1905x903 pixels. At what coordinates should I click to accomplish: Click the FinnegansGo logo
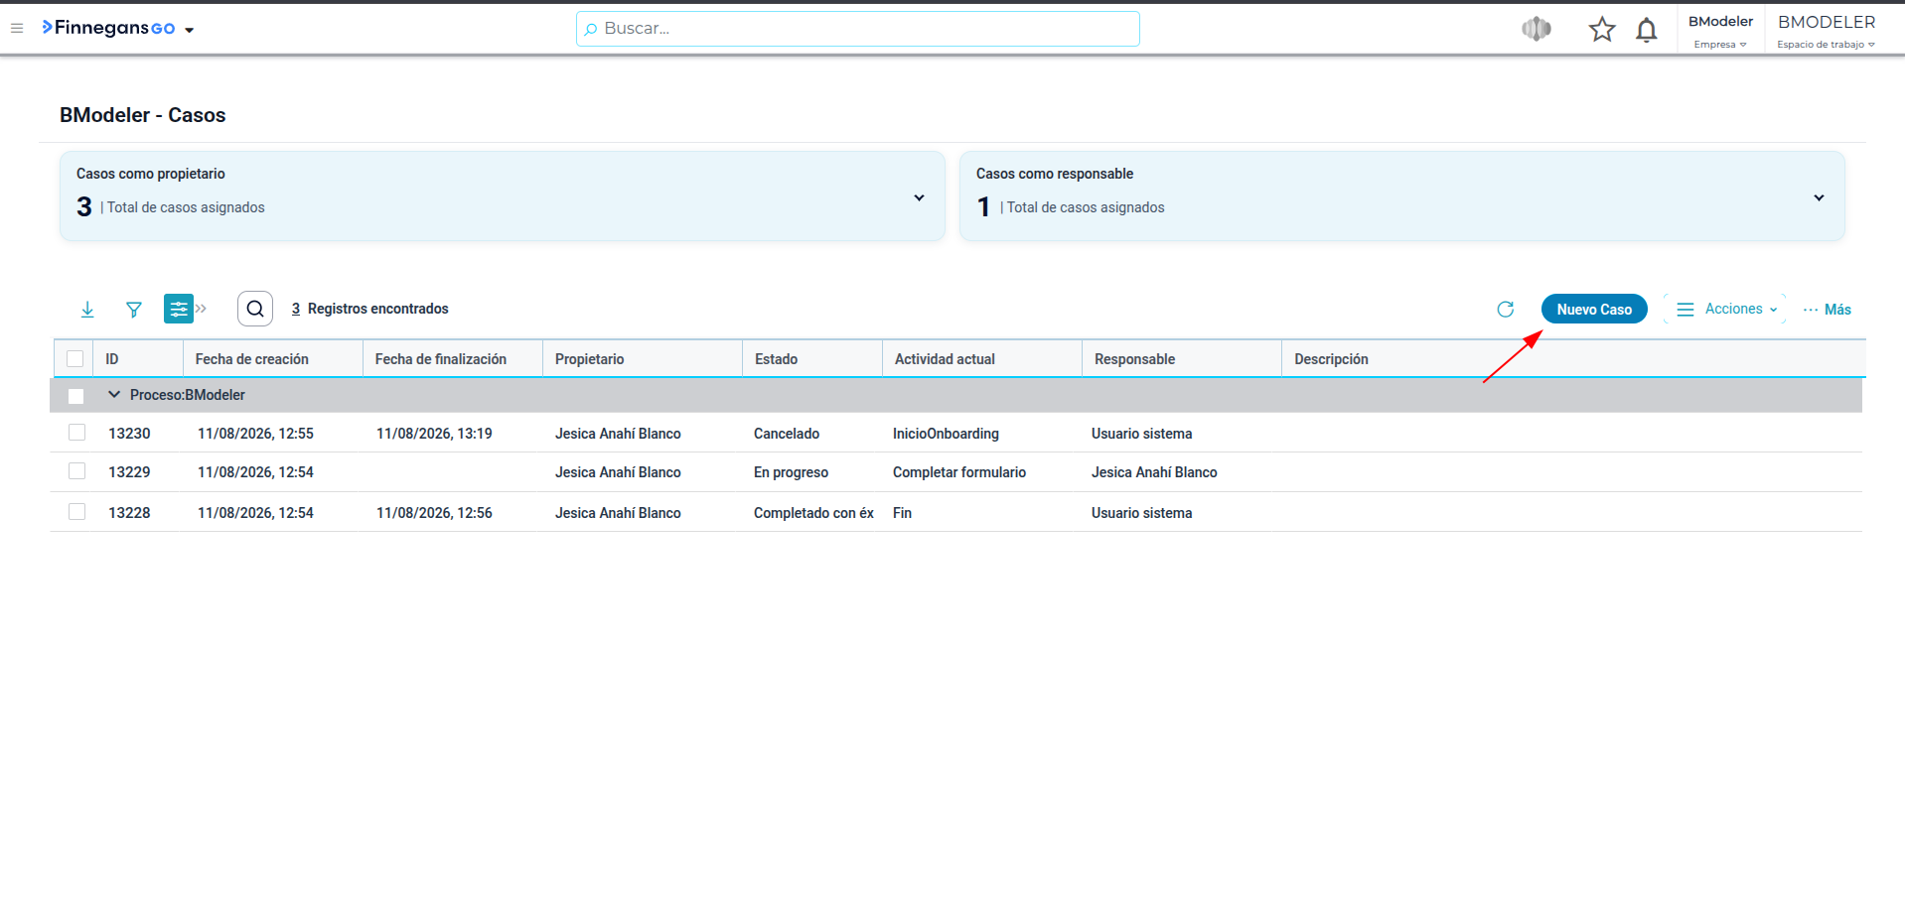108,28
